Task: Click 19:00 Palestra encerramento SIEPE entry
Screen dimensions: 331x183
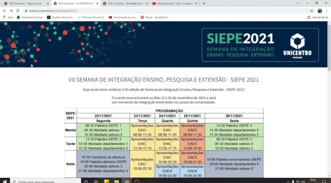Action: (234, 160)
